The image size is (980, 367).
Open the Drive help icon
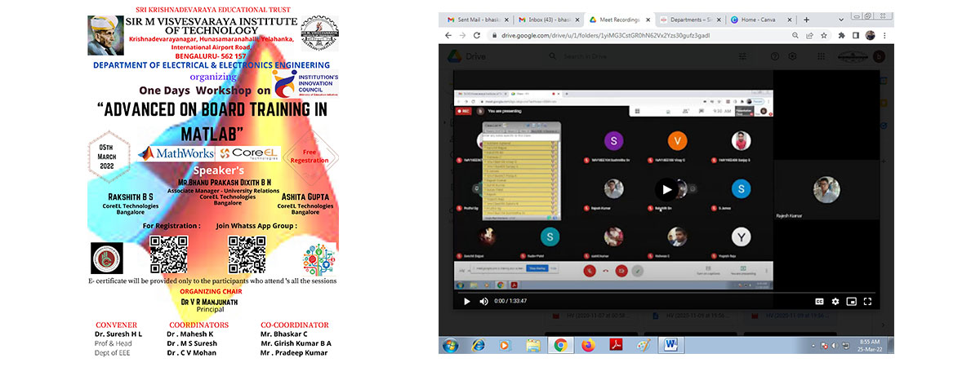[774, 55]
